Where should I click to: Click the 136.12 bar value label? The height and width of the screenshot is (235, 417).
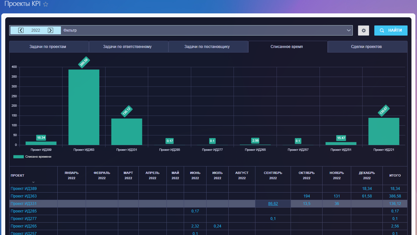tap(127, 111)
